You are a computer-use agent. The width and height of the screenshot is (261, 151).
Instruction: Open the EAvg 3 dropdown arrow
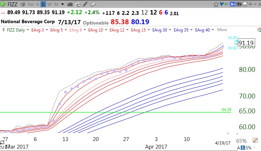coord(47,30)
